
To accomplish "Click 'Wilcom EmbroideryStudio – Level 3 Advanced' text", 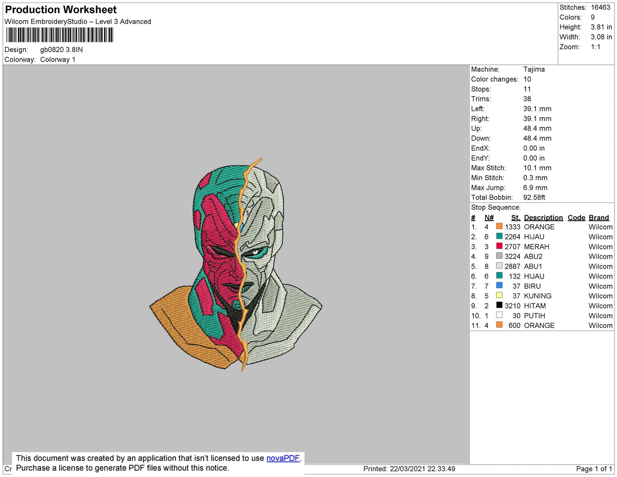I will click(78, 21).
